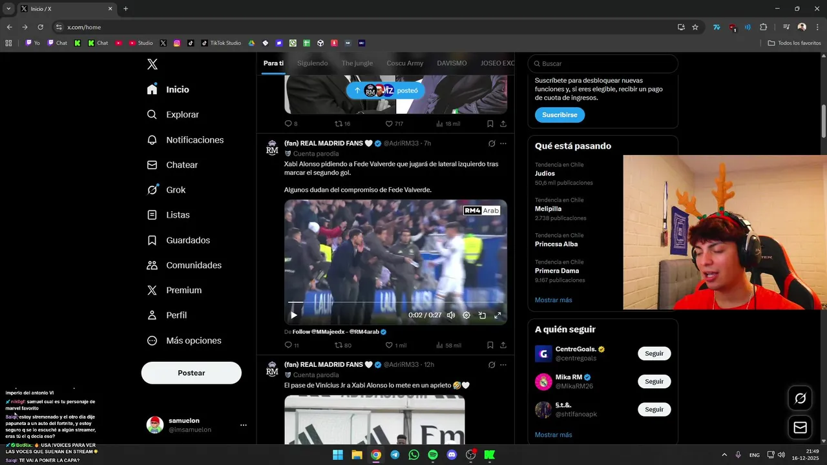Switch to The jungle tab
Image resolution: width=827 pixels, height=465 pixels.
coord(357,63)
